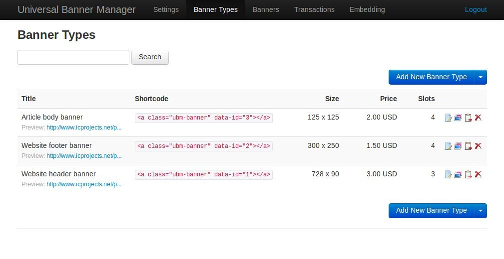The height and width of the screenshot is (259, 504).
Task: Delete the Website header banner type
Action: pos(478,175)
